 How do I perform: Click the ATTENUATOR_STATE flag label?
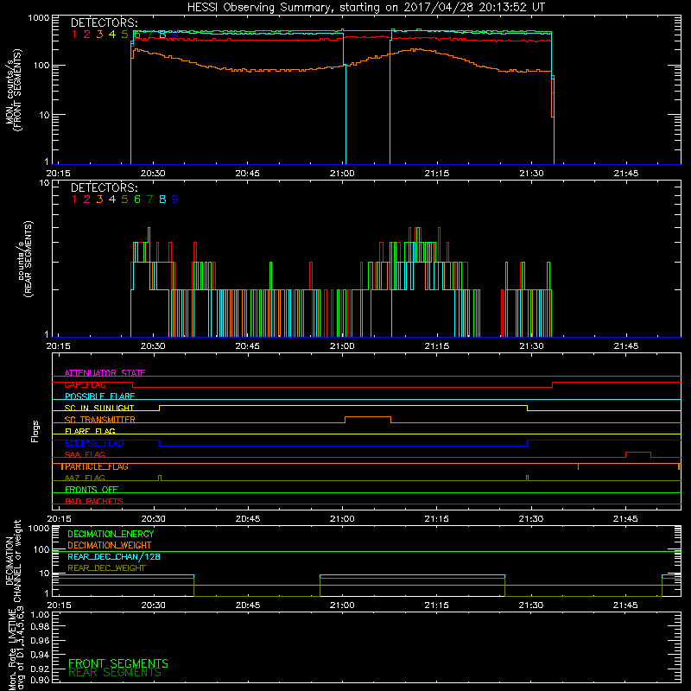(x=105, y=373)
